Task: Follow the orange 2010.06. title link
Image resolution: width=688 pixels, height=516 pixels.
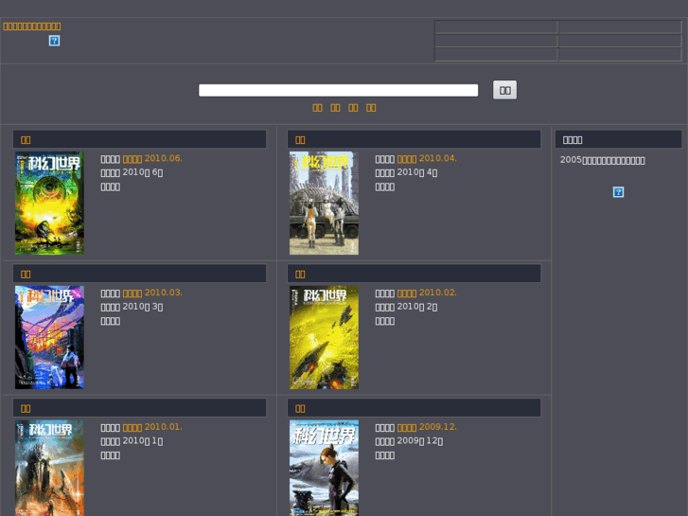Action: point(152,158)
